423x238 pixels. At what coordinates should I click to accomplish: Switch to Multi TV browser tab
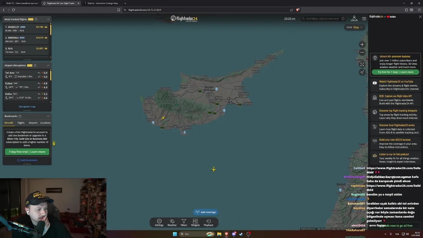[x=21, y=3]
